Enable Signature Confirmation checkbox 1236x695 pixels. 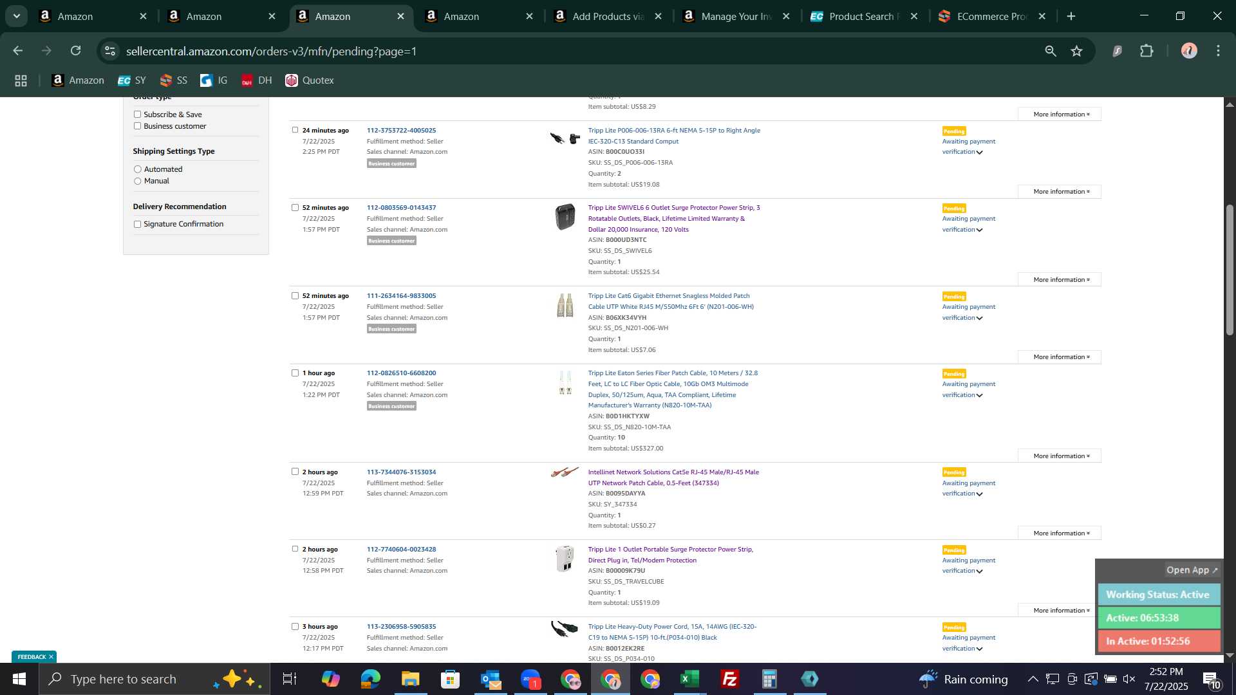pyautogui.click(x=137, y=225)
